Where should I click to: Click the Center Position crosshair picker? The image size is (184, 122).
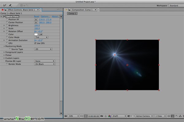point(36,22)
